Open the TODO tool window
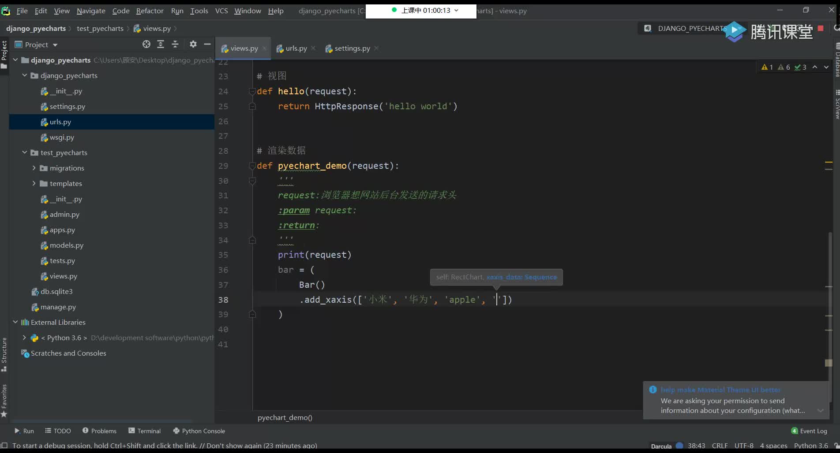 [58, 431]
